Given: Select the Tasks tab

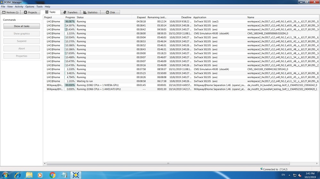Looking at the screenshot, I should (x=50, y=12).
